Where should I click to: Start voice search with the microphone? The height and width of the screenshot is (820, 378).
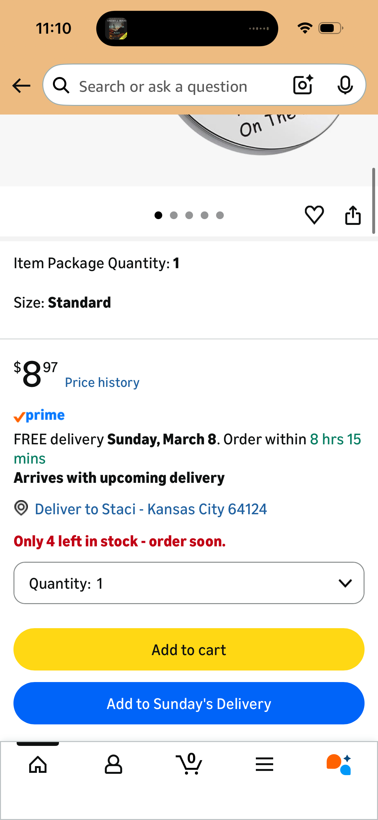(345, 85)
